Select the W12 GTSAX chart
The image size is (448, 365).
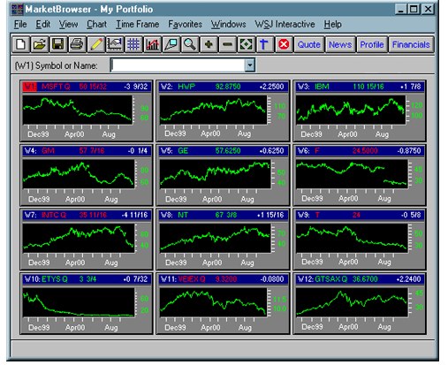pyautogui.click(x=360, y=303)
